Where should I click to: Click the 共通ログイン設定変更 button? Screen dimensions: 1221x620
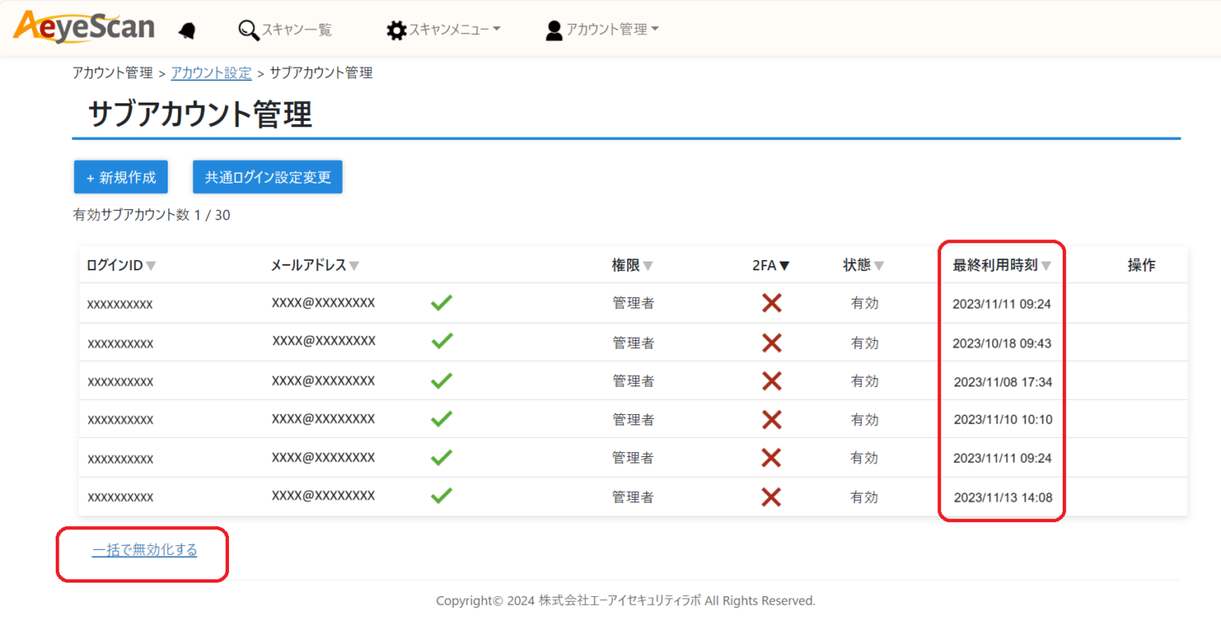tap(267, 176)
